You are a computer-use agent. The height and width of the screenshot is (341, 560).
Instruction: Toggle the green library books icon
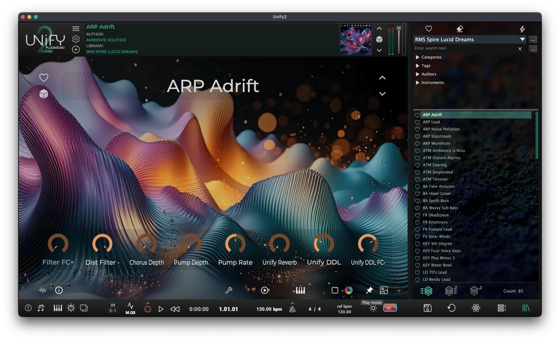point(526,308)
